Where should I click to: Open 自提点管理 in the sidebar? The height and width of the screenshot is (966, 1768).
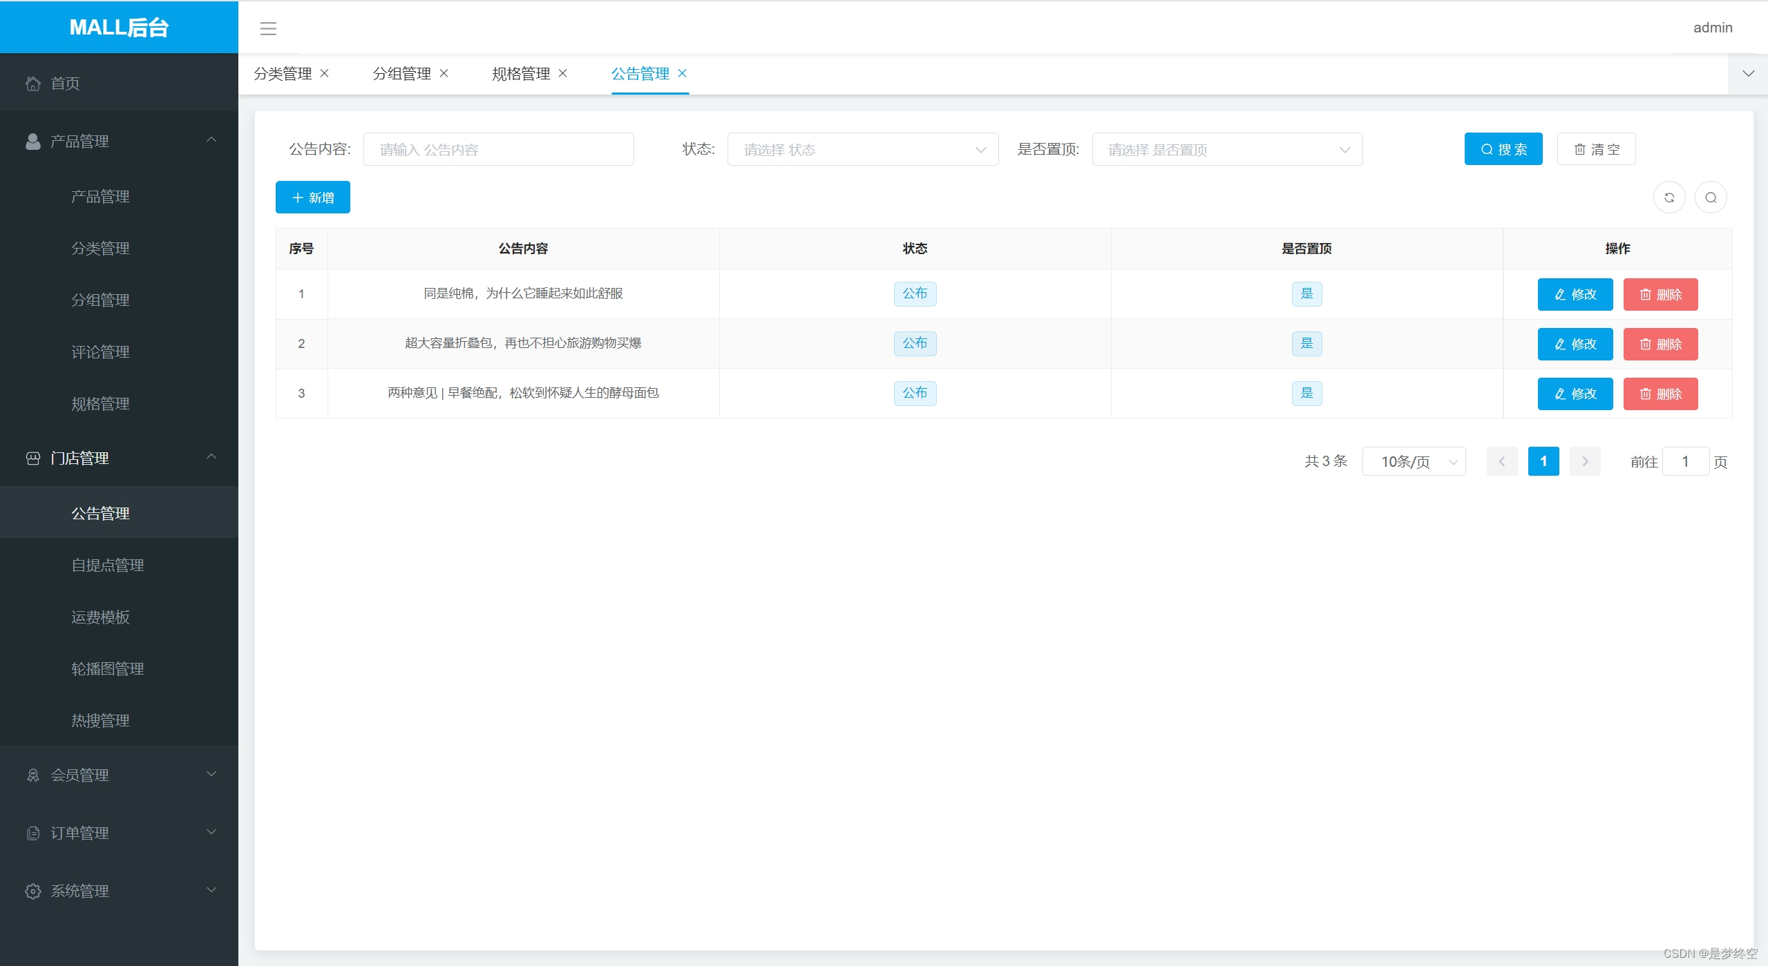(119, 566)
